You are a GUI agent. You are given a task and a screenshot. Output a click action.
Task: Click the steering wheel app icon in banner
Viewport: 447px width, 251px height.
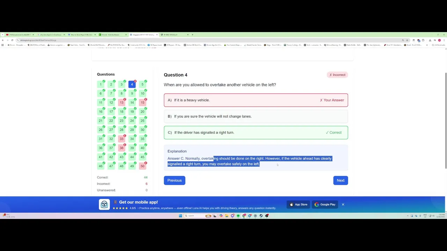[104, 205]
